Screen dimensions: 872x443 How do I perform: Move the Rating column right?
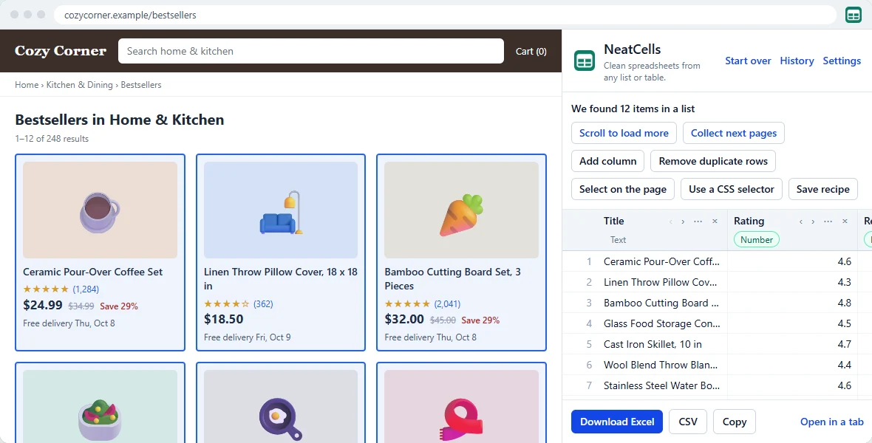point(813,221)
